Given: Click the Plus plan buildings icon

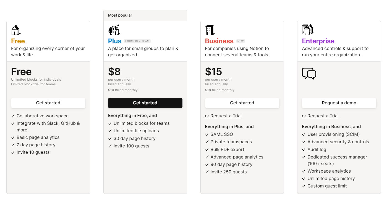Looking at the screenshot, I should point(114,30).
